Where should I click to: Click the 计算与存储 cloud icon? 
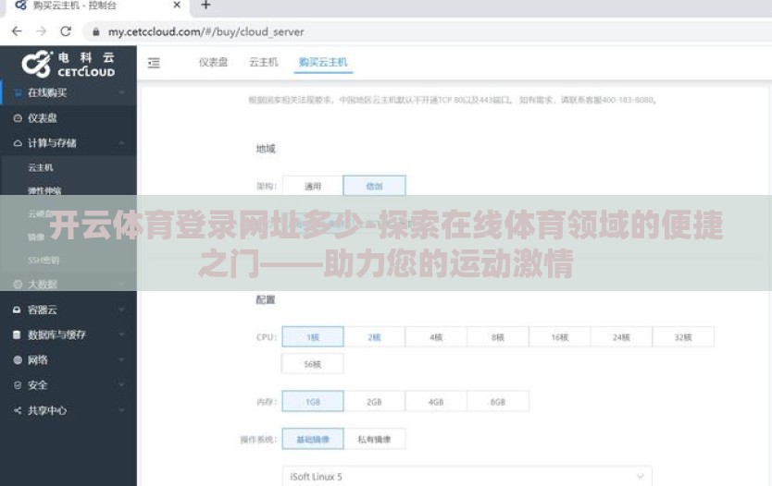[18, 143]
